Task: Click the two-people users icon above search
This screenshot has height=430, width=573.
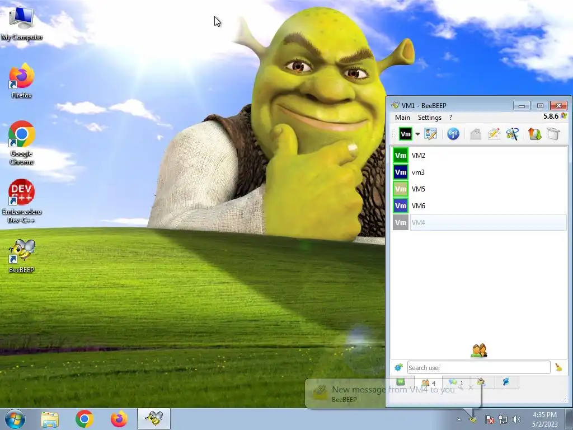Action: [x=479, y=350]
